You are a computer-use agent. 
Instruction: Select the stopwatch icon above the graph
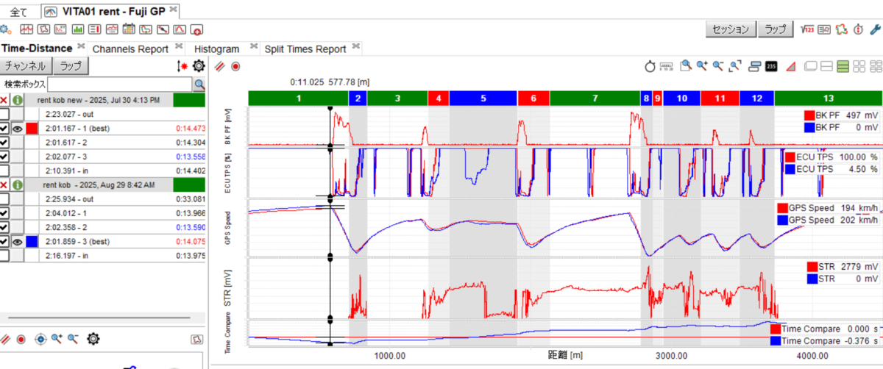[x=650, y=66]
